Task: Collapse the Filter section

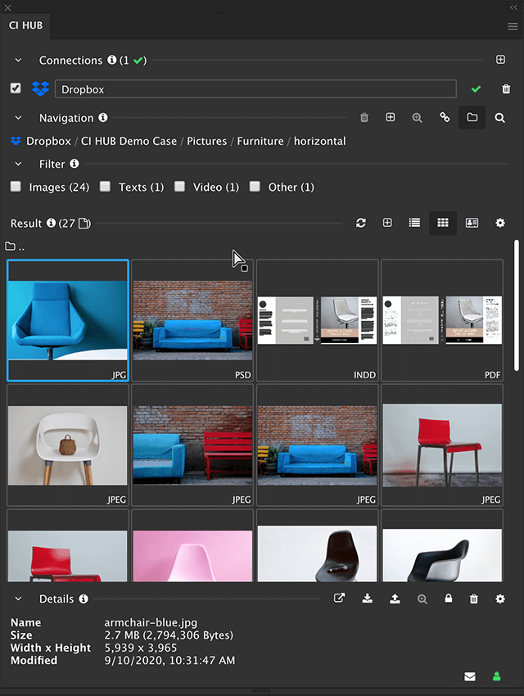Action: (x=19, y=164)
